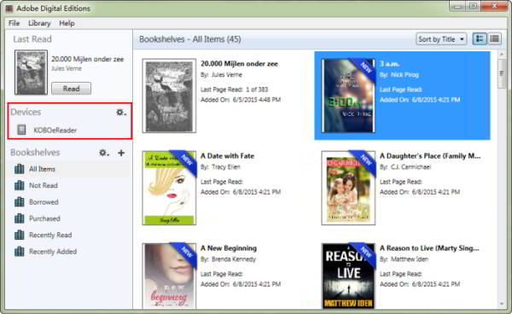The image size is (512, 314).
Task: Select the 20.000 Mijlen onder zee library cover
Action: 169,96
